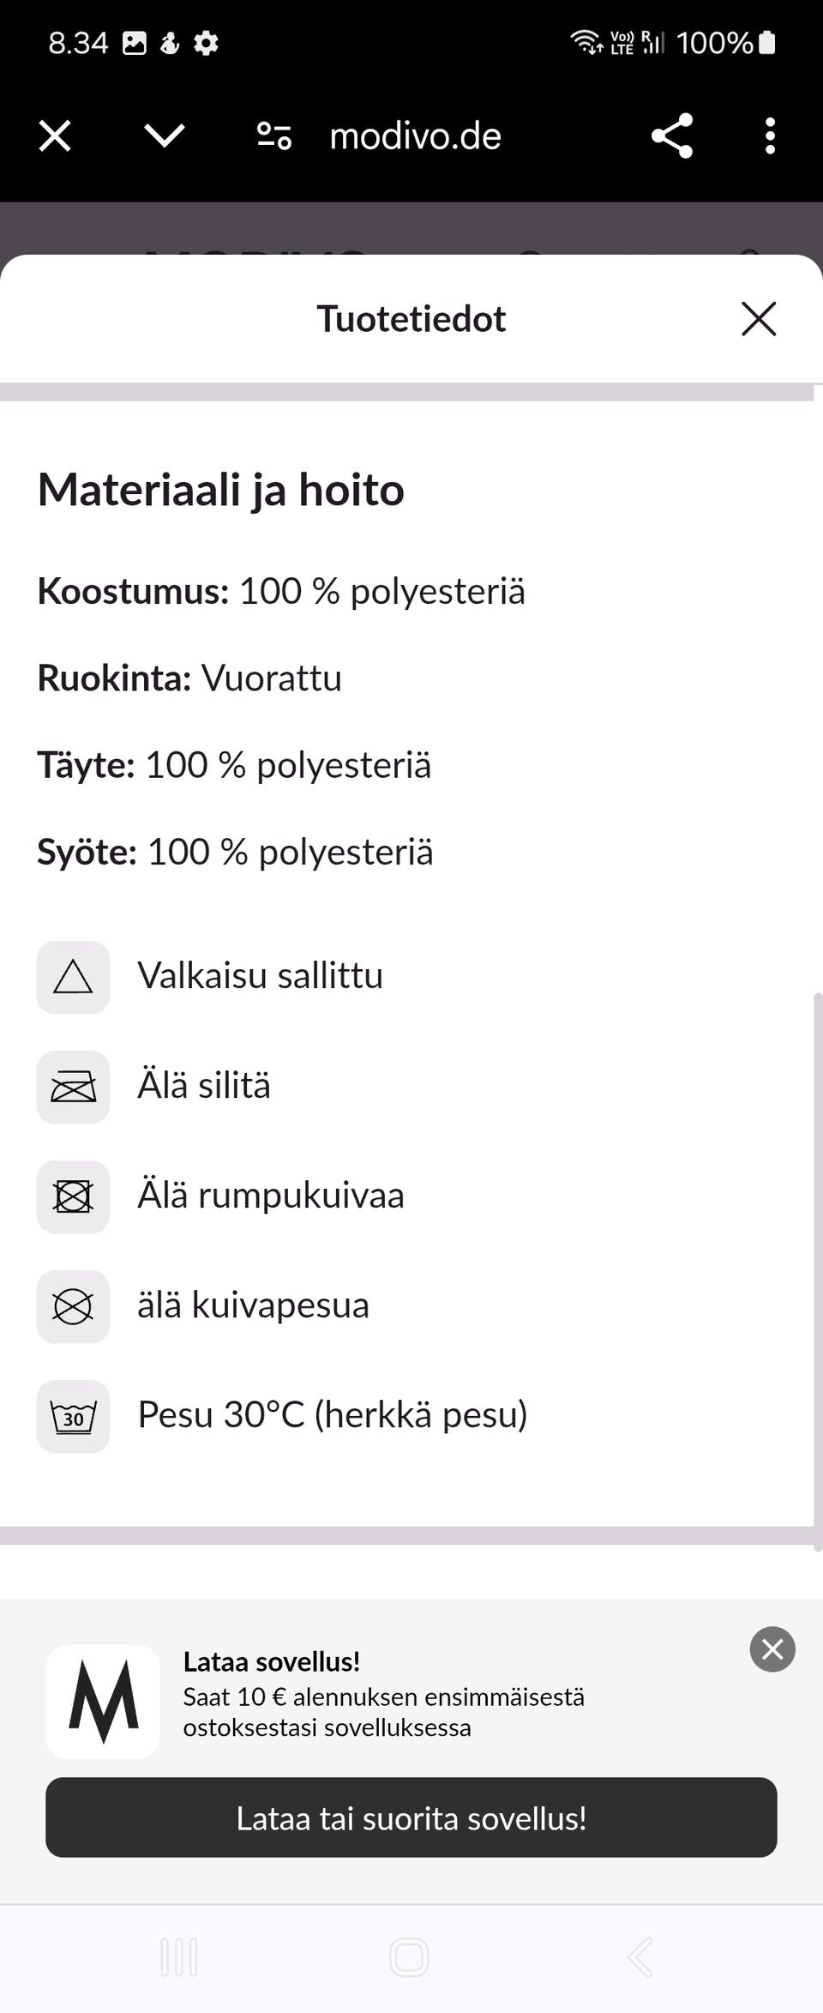
Task: Open the share options for modivo.de
Action: 670,136
